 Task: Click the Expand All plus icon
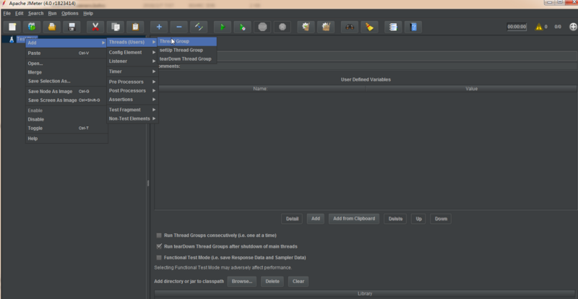pos(159,27)
